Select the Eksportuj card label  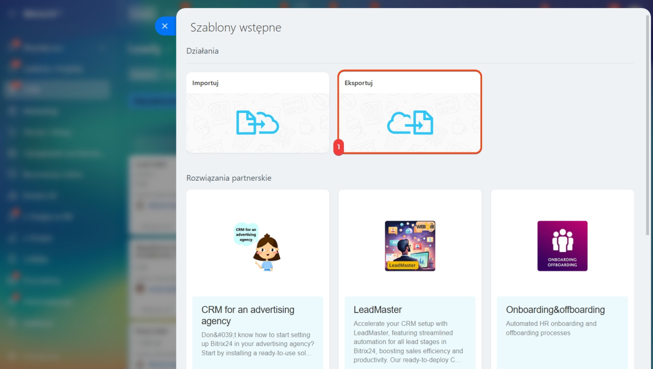pyautogui.click(x=359, y=83)
